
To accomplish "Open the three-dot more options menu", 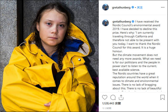I will point(163,7).
